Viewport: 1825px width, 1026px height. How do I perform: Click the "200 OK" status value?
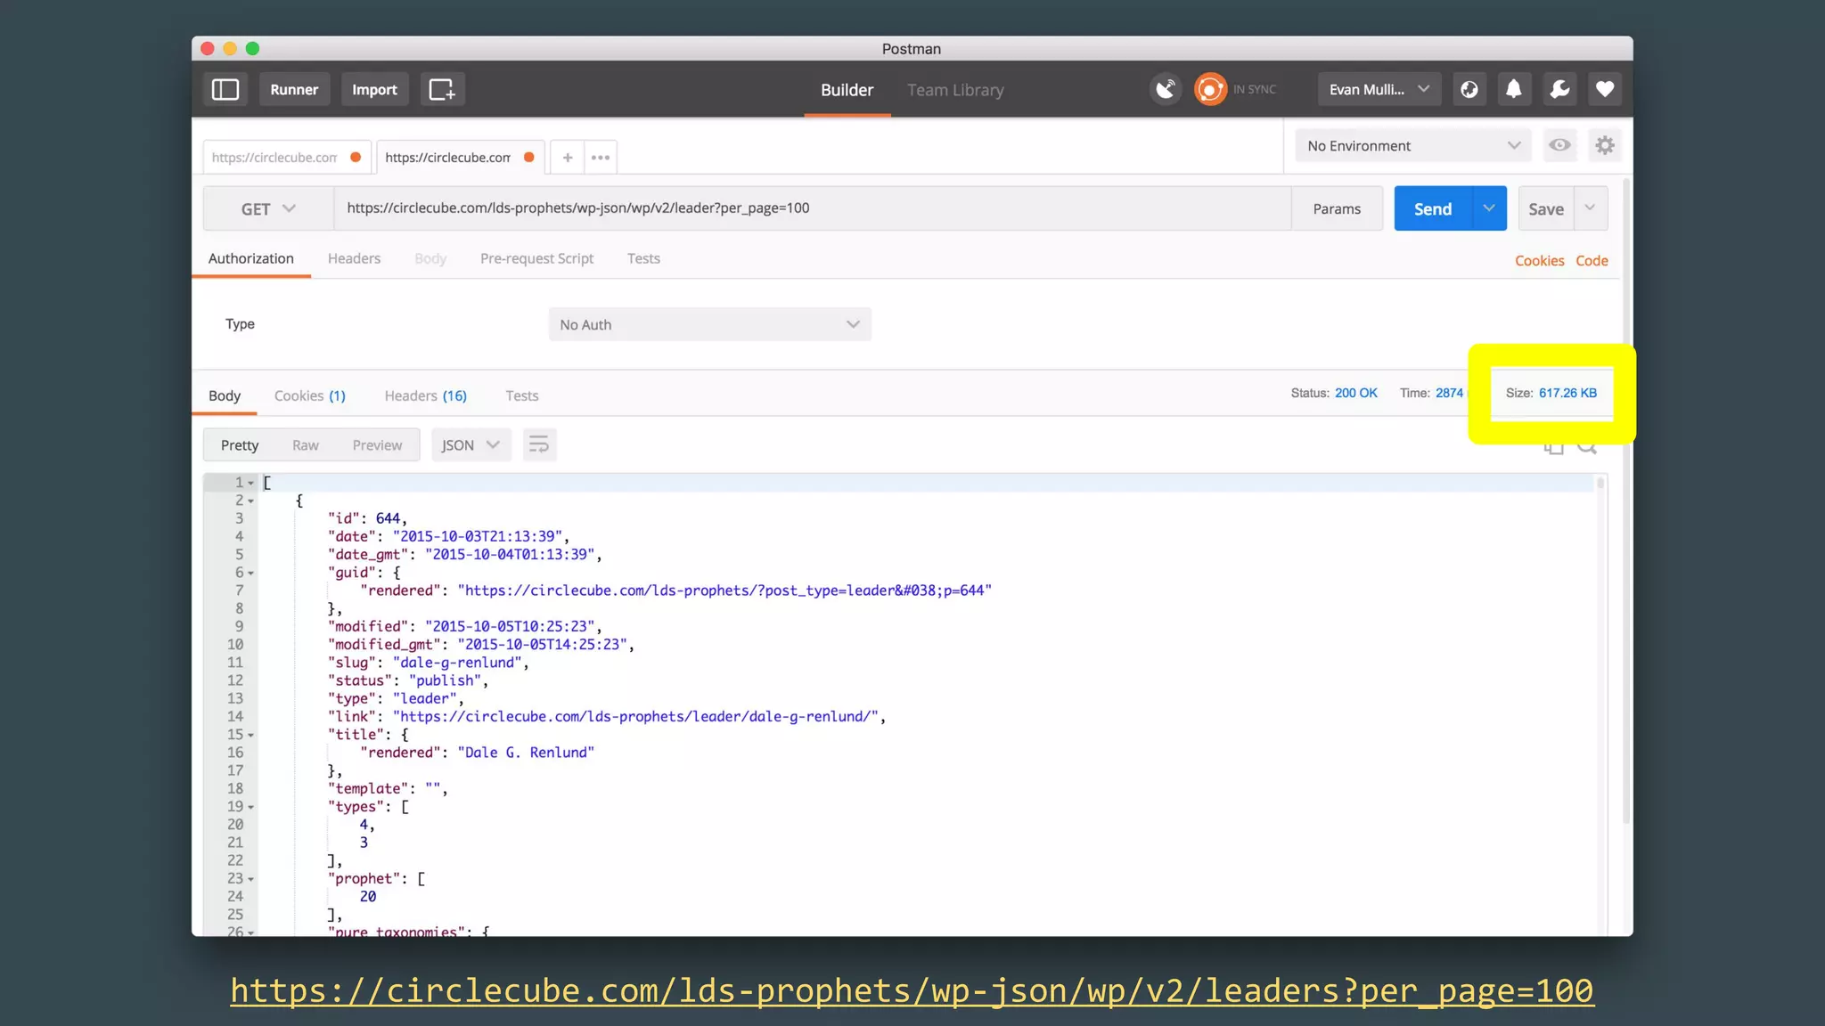tap(1355, 393)
